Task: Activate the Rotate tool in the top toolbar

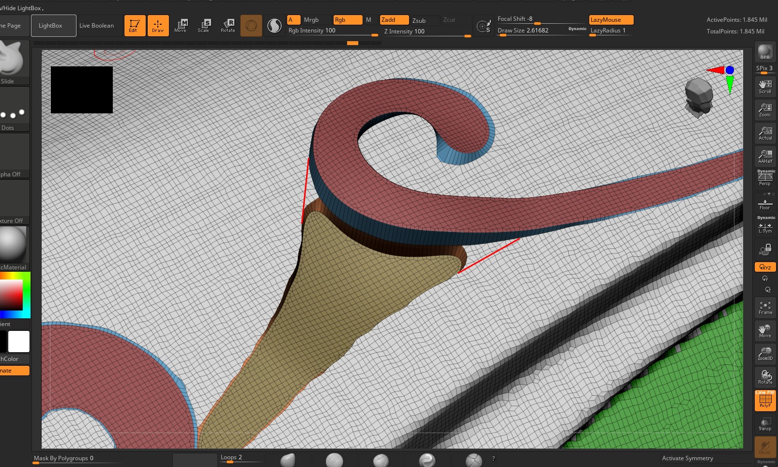Action: [228, 25]
